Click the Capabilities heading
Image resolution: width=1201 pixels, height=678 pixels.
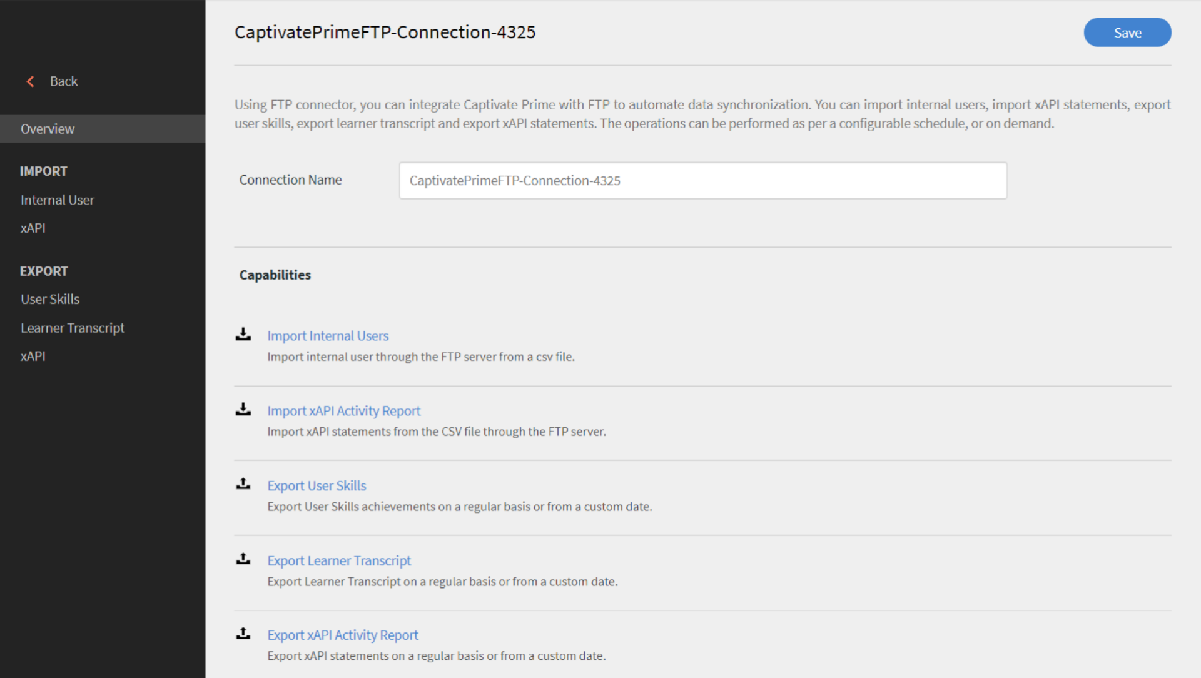pos(275,275)
